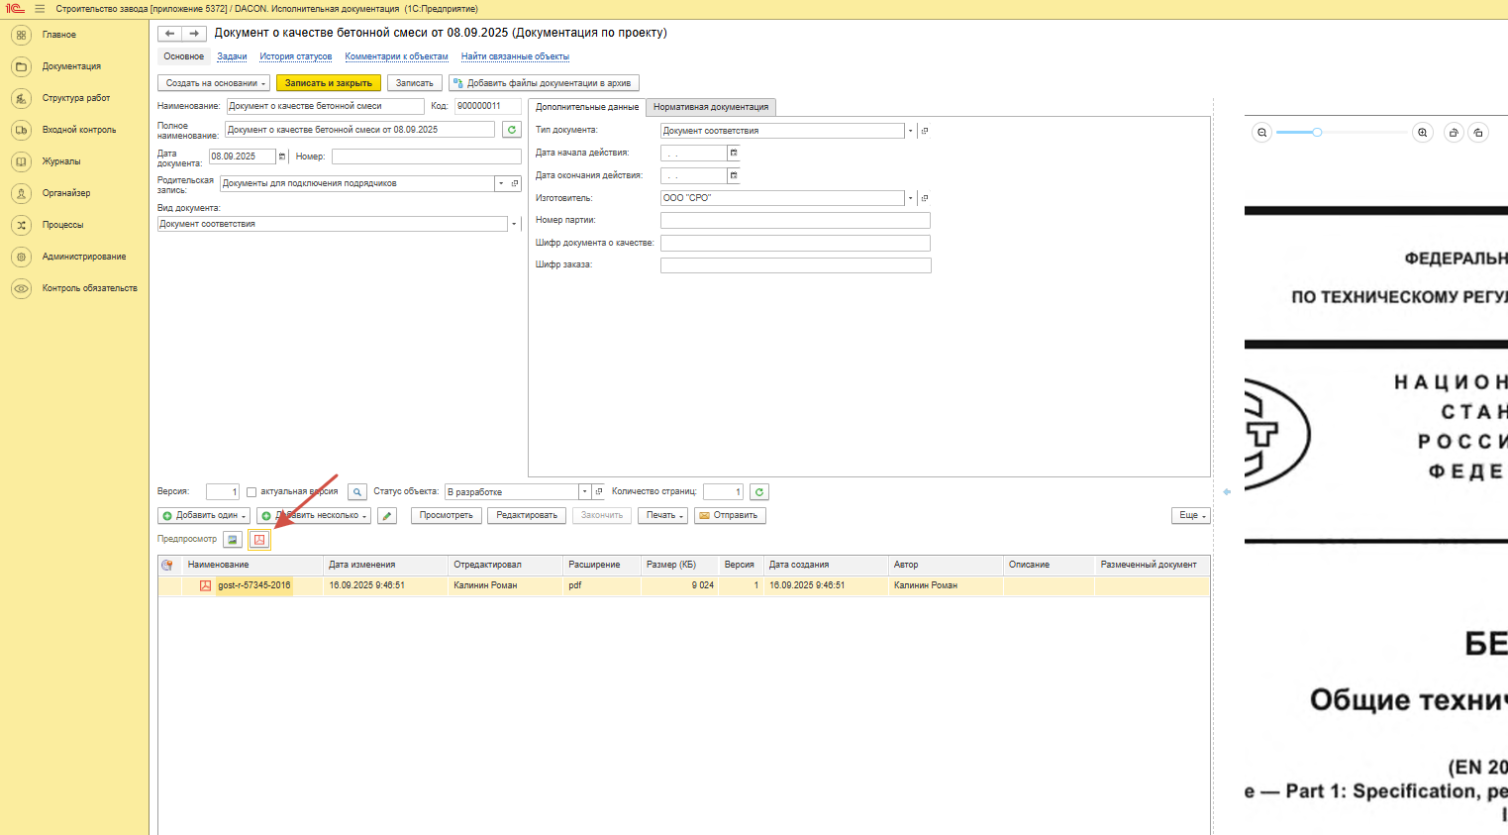The width and height of the screenshot is (1508, 835).
Task: Zoom in on the document preview
Action: click(x=1423, y=133)
